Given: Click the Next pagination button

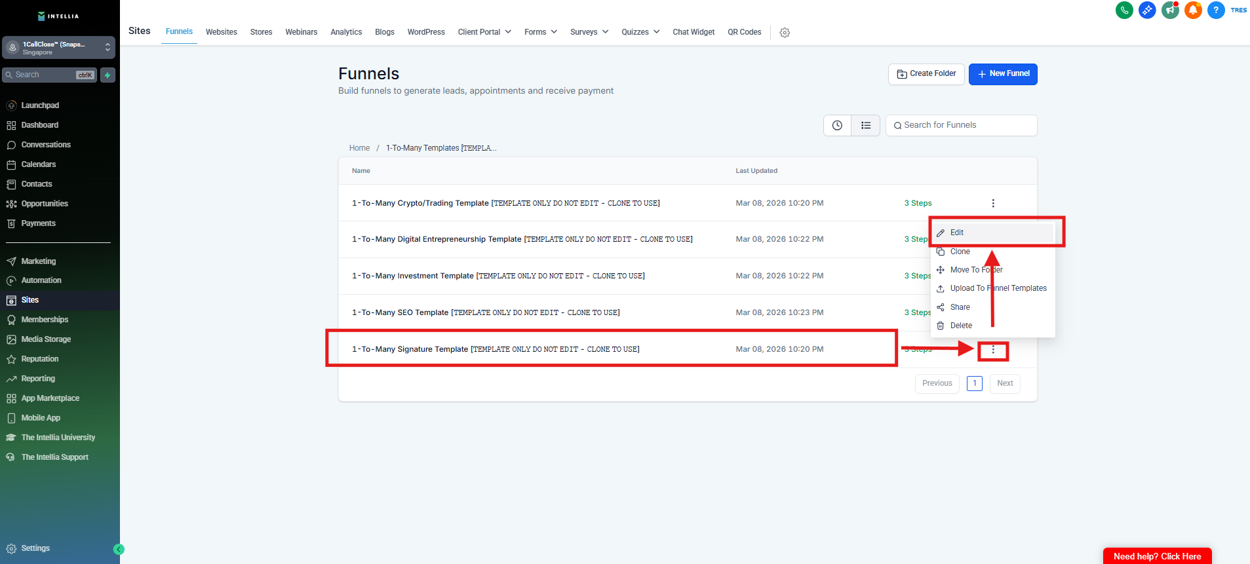Looking at the screenshot, I should [1005, 383].
